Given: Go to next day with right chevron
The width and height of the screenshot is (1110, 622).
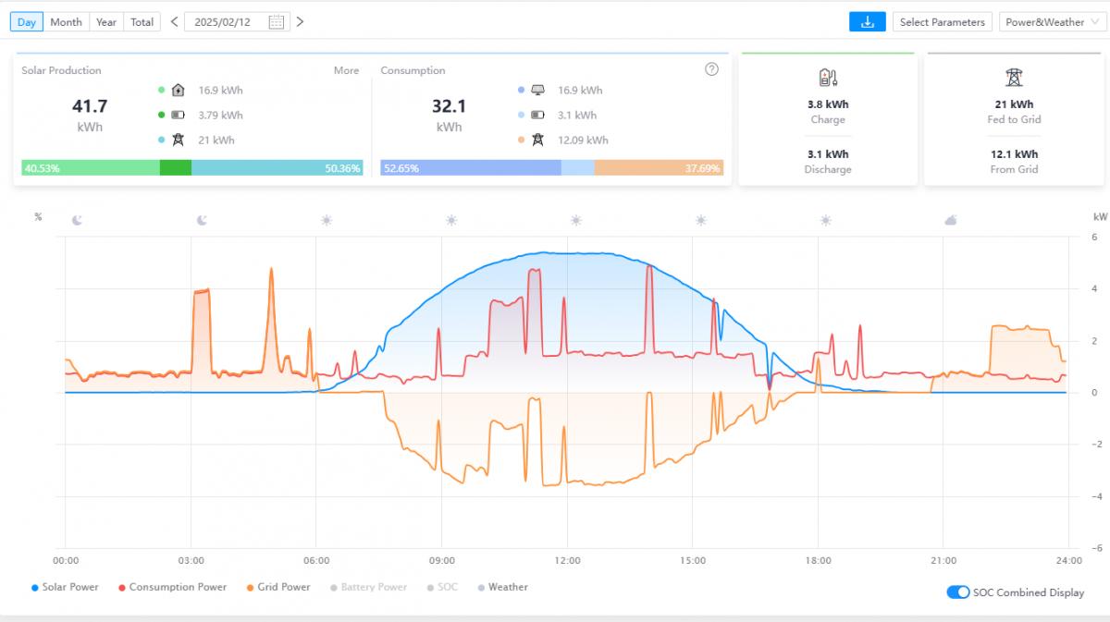Looking at the screenshot, I should tap(300, 22).
